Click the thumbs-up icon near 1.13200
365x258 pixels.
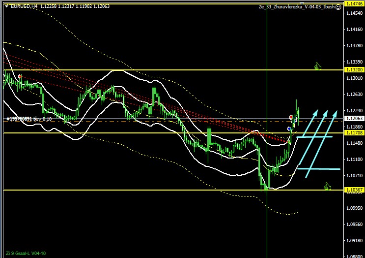pos(317,65)
